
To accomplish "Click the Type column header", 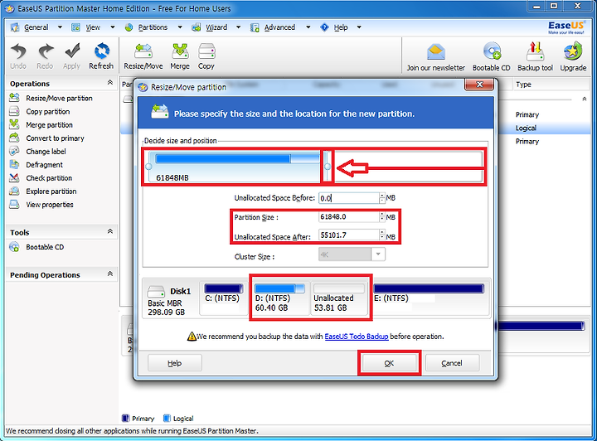I will pyautogui.click(x=523, y=85).
